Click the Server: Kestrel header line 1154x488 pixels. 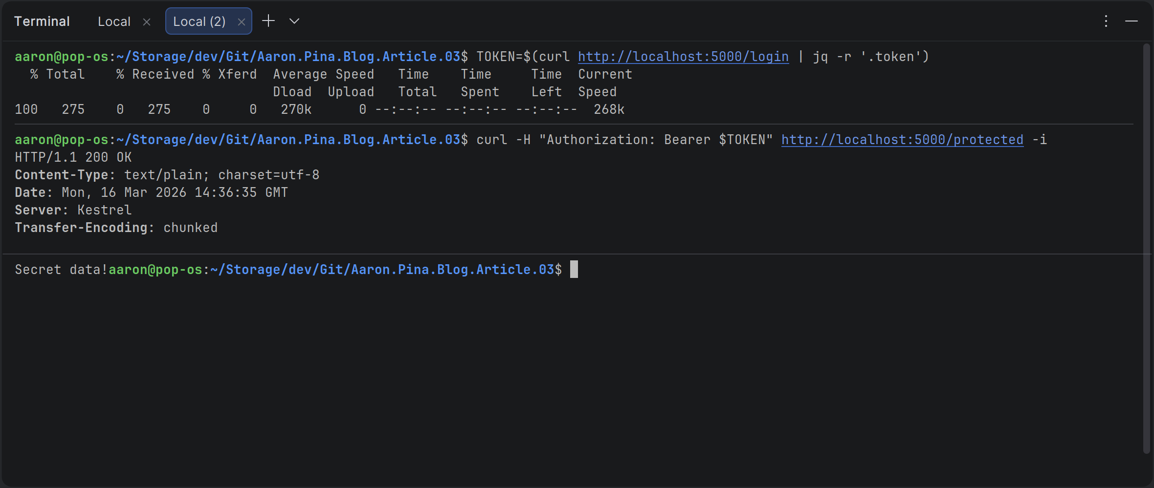[73, 210]
